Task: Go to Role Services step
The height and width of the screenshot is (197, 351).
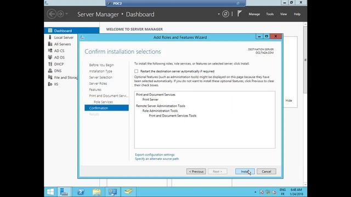Action: 103,102
